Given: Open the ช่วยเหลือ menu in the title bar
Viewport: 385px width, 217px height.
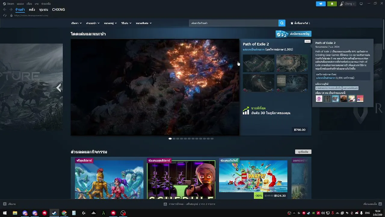Looking at the screenshot, I should (x=46, y=4).
